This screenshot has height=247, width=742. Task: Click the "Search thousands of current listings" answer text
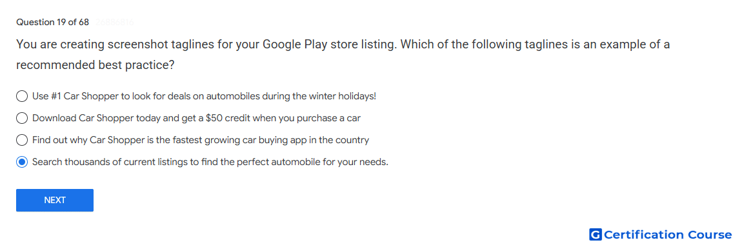coord(210,162)
